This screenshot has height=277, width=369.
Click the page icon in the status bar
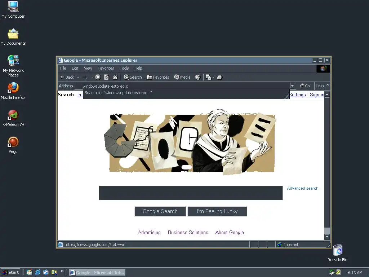coord(61,245)
